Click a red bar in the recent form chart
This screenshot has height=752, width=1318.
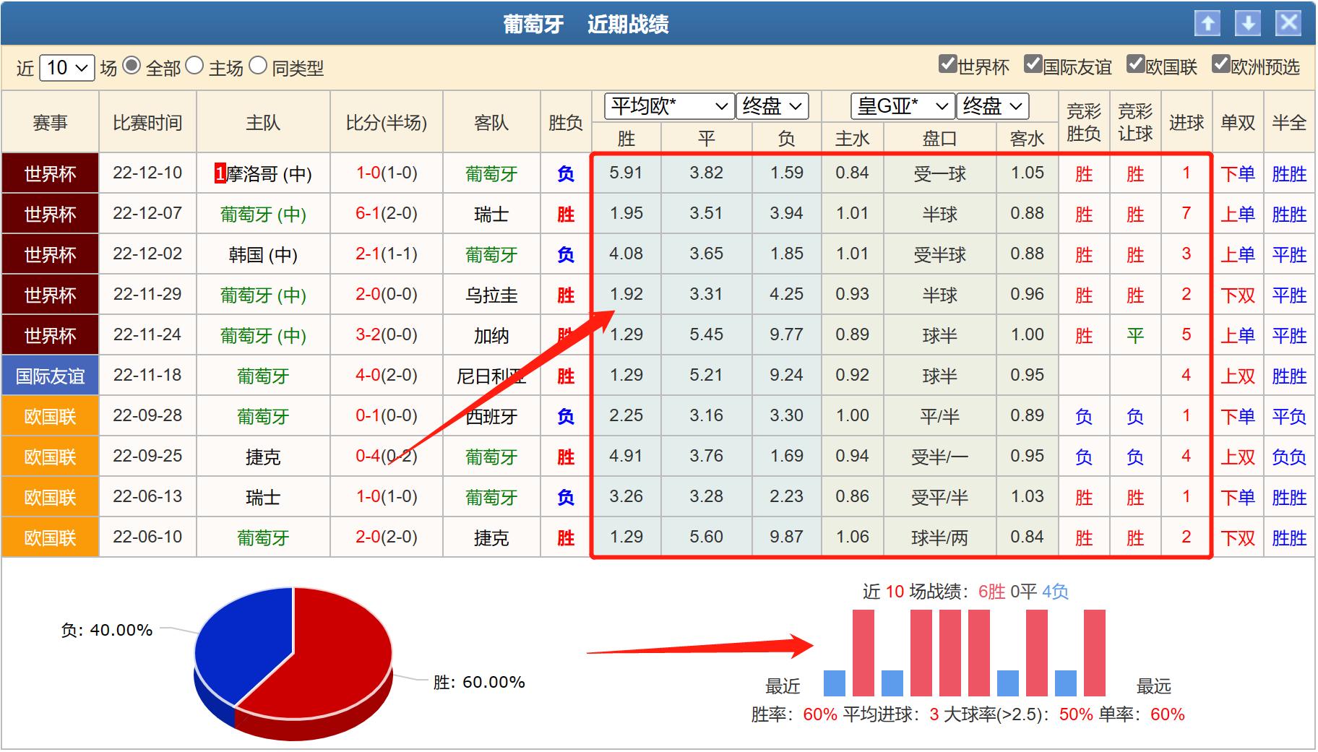[863, 648]
